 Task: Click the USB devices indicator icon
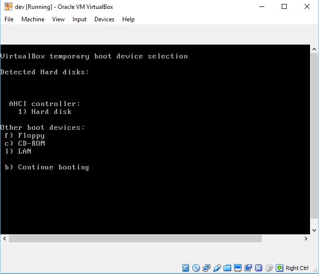click(x=217, y=268)
